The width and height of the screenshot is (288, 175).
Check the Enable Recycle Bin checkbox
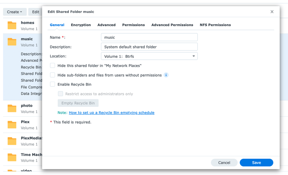pos(53,84)
